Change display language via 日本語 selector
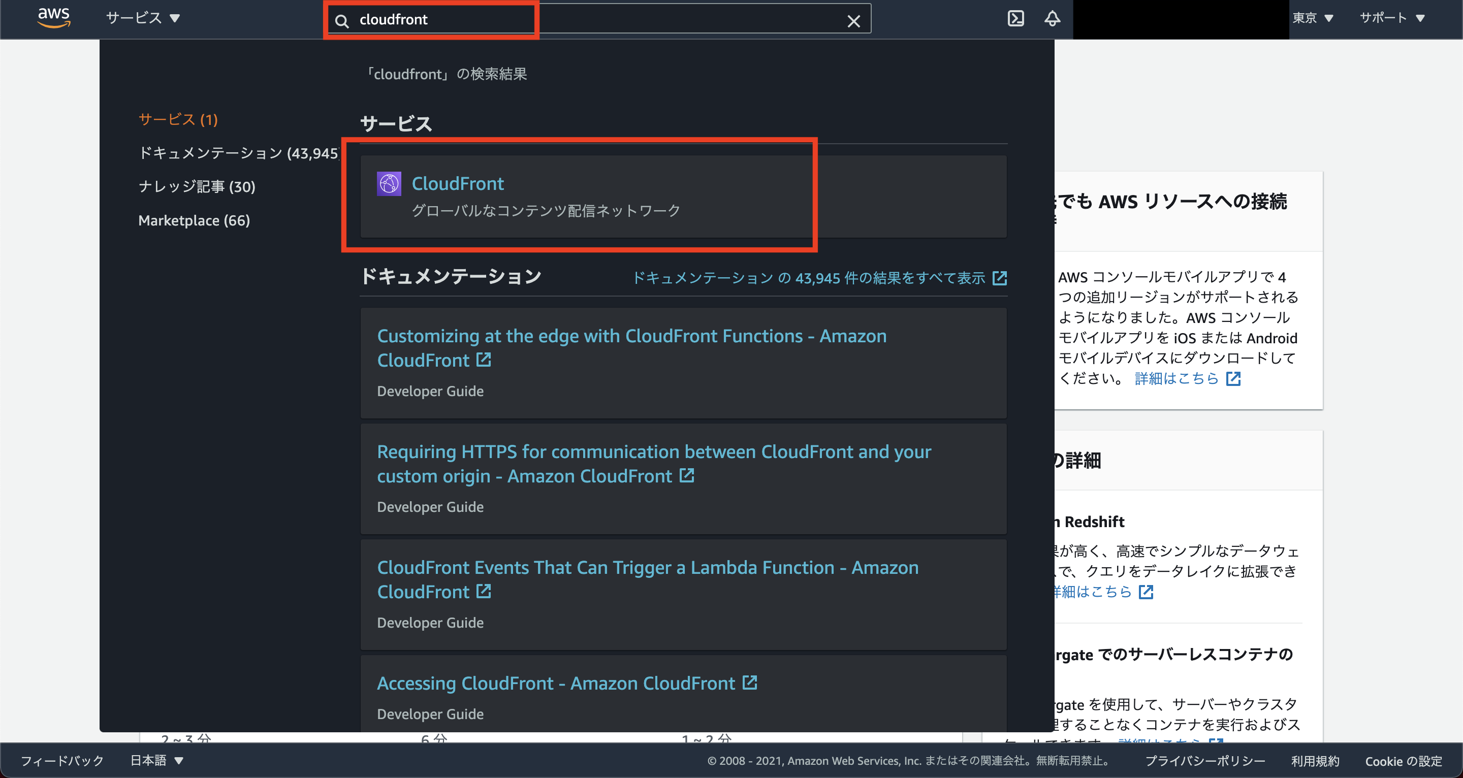This screenshot has height=778, width=1463. coord(155,760)
